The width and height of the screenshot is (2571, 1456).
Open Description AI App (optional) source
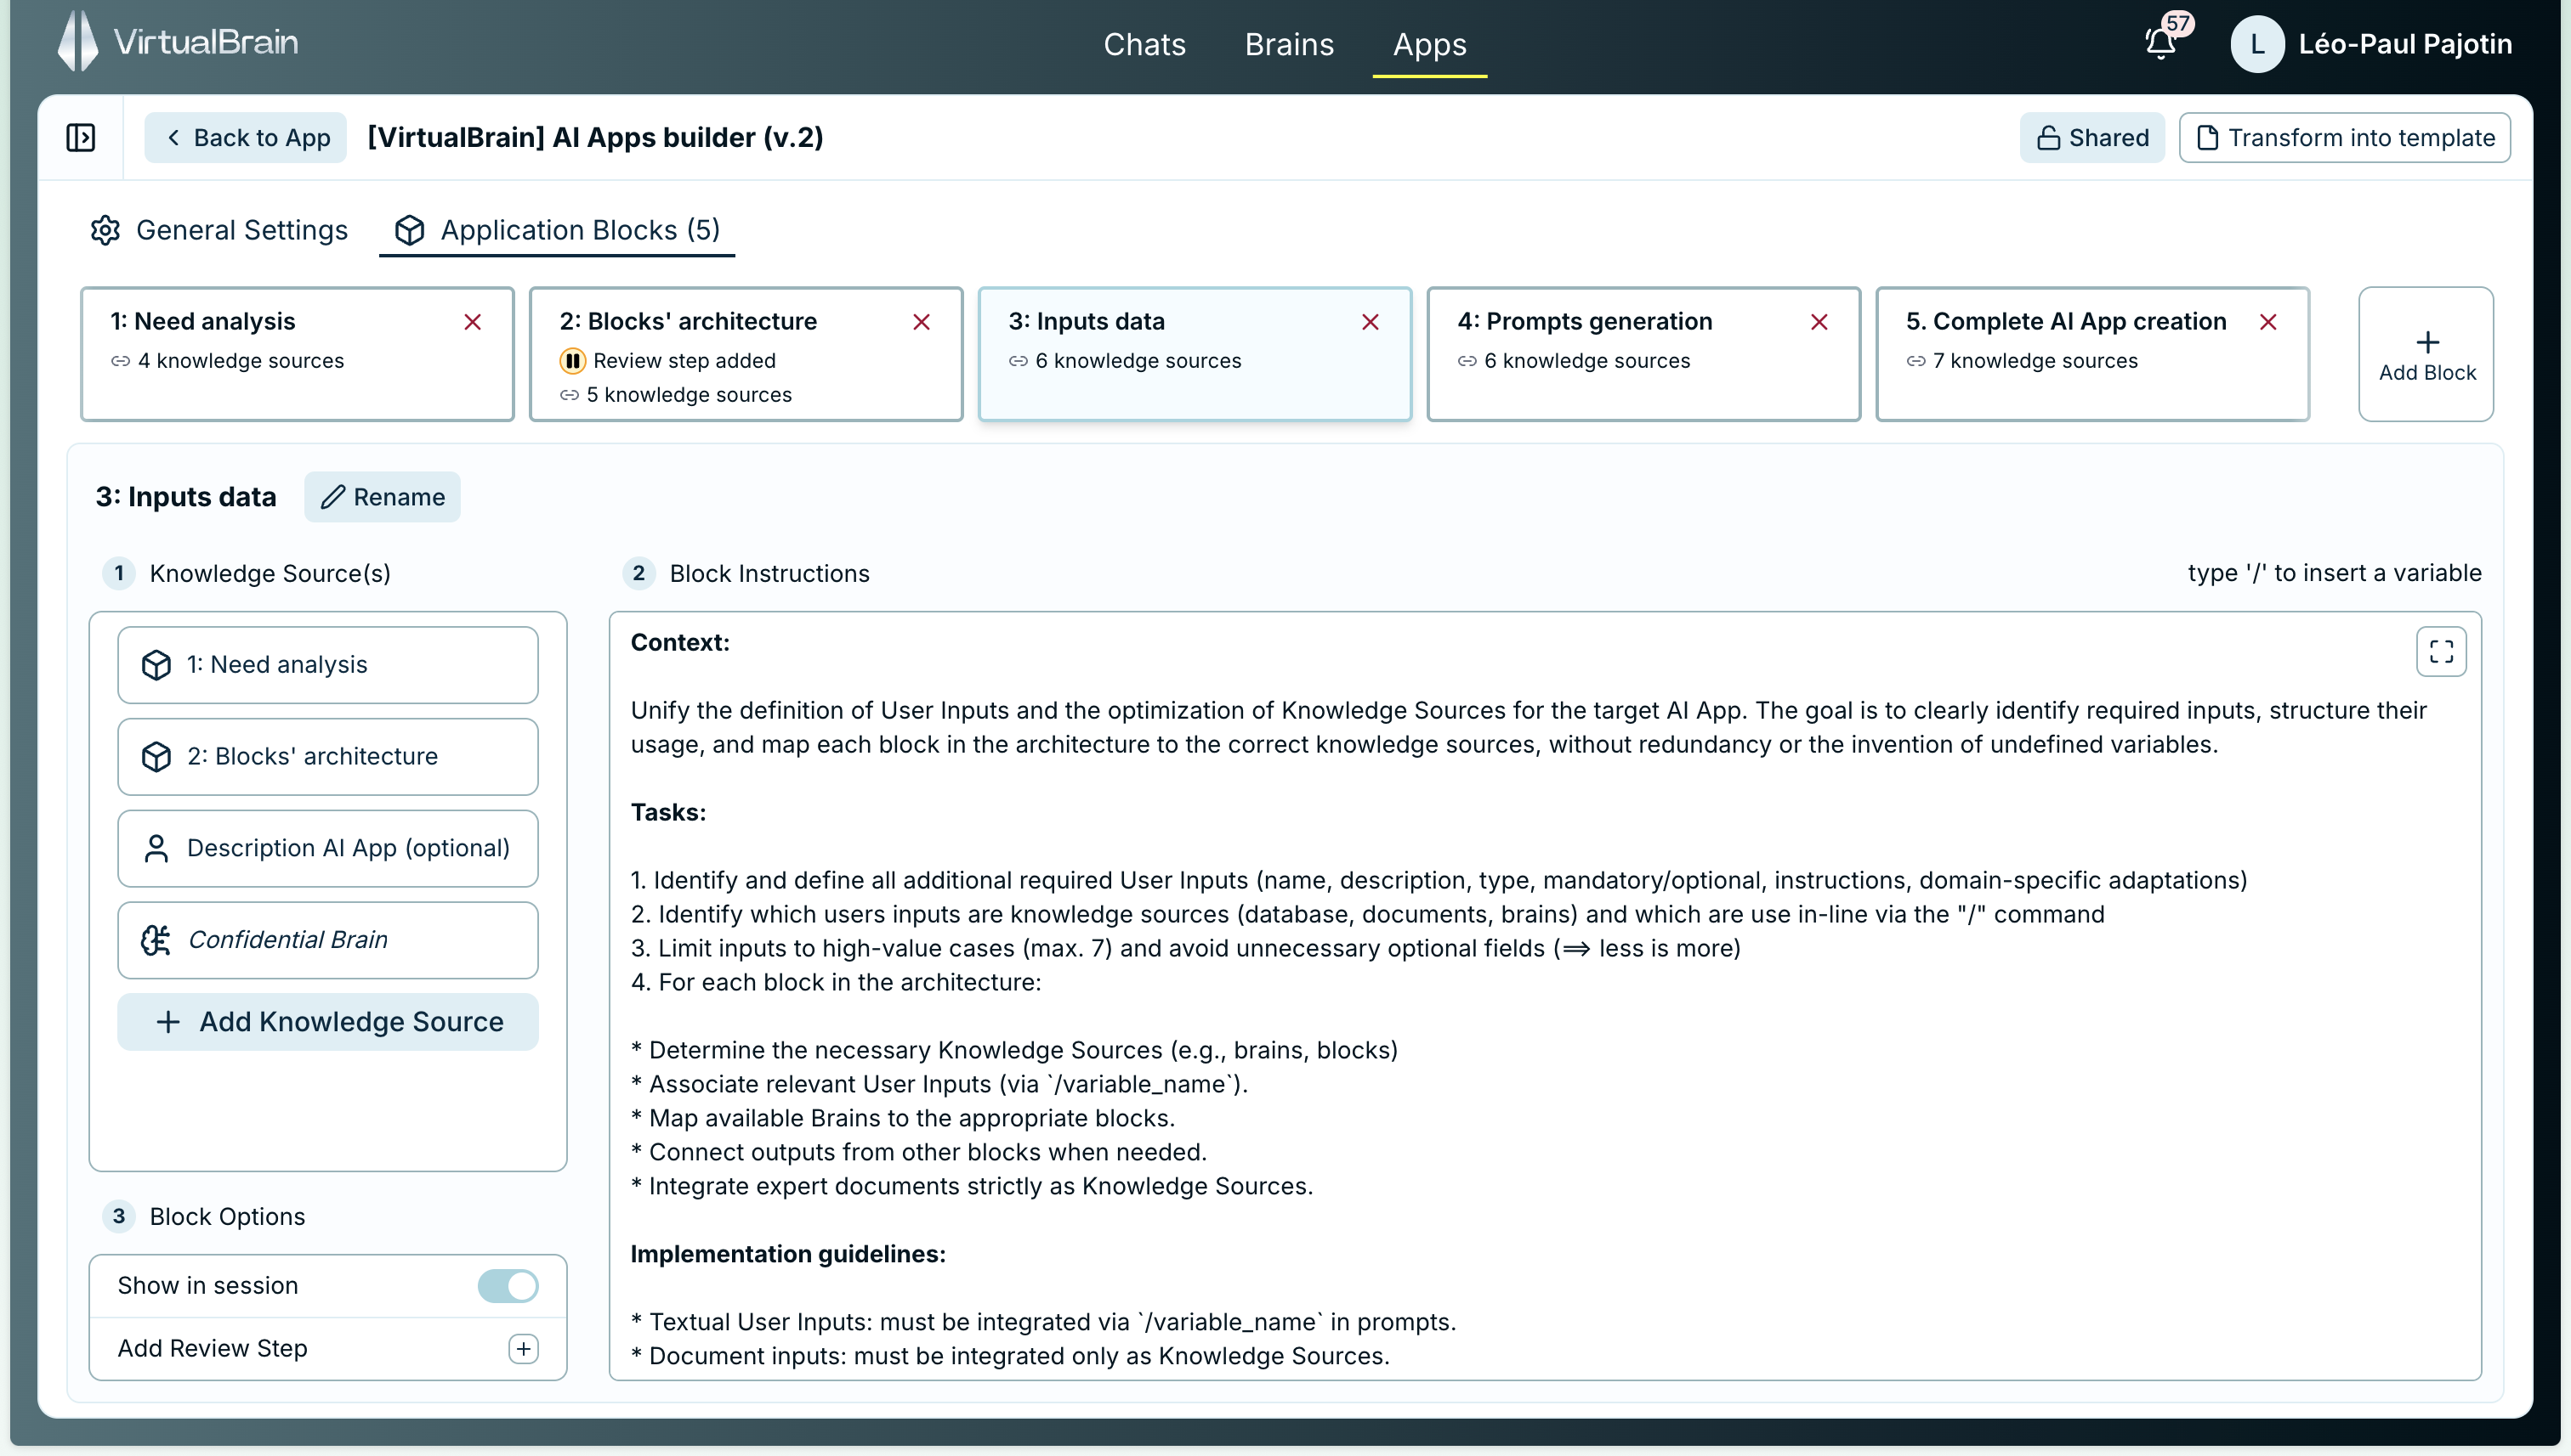328,849
